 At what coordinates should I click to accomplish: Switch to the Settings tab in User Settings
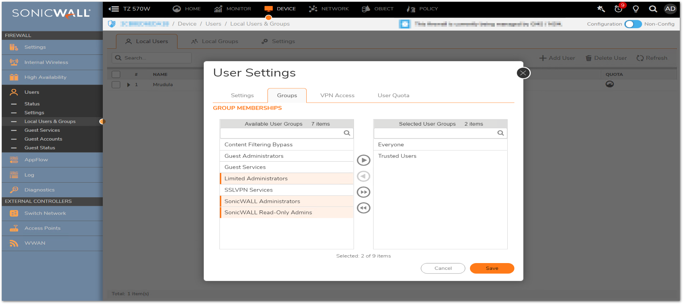(242, 95)
